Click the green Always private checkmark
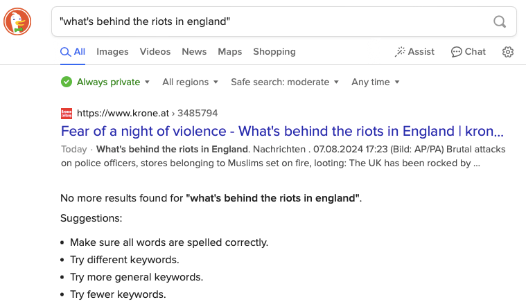This screenshot has height=302, width=526. pos(67,82)
